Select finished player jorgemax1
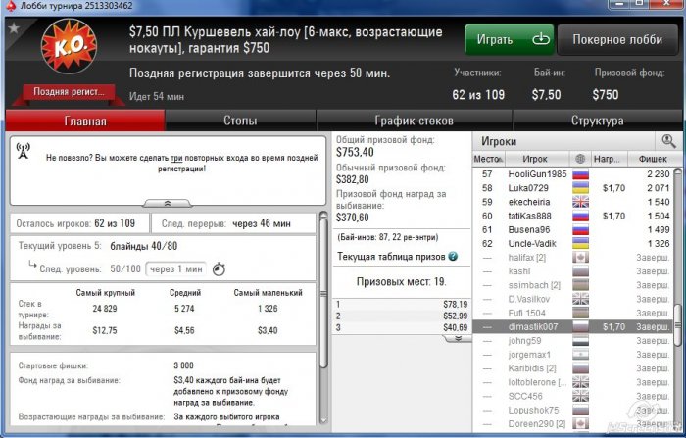This screenshot has width=686, height=438. coord(572,355)
